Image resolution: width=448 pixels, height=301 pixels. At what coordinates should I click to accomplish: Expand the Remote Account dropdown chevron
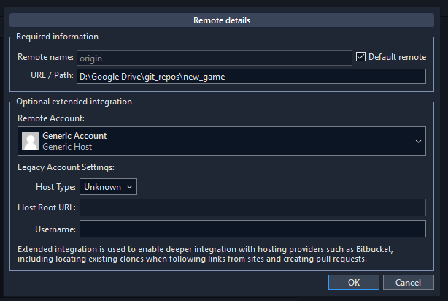tap(418, 141)
